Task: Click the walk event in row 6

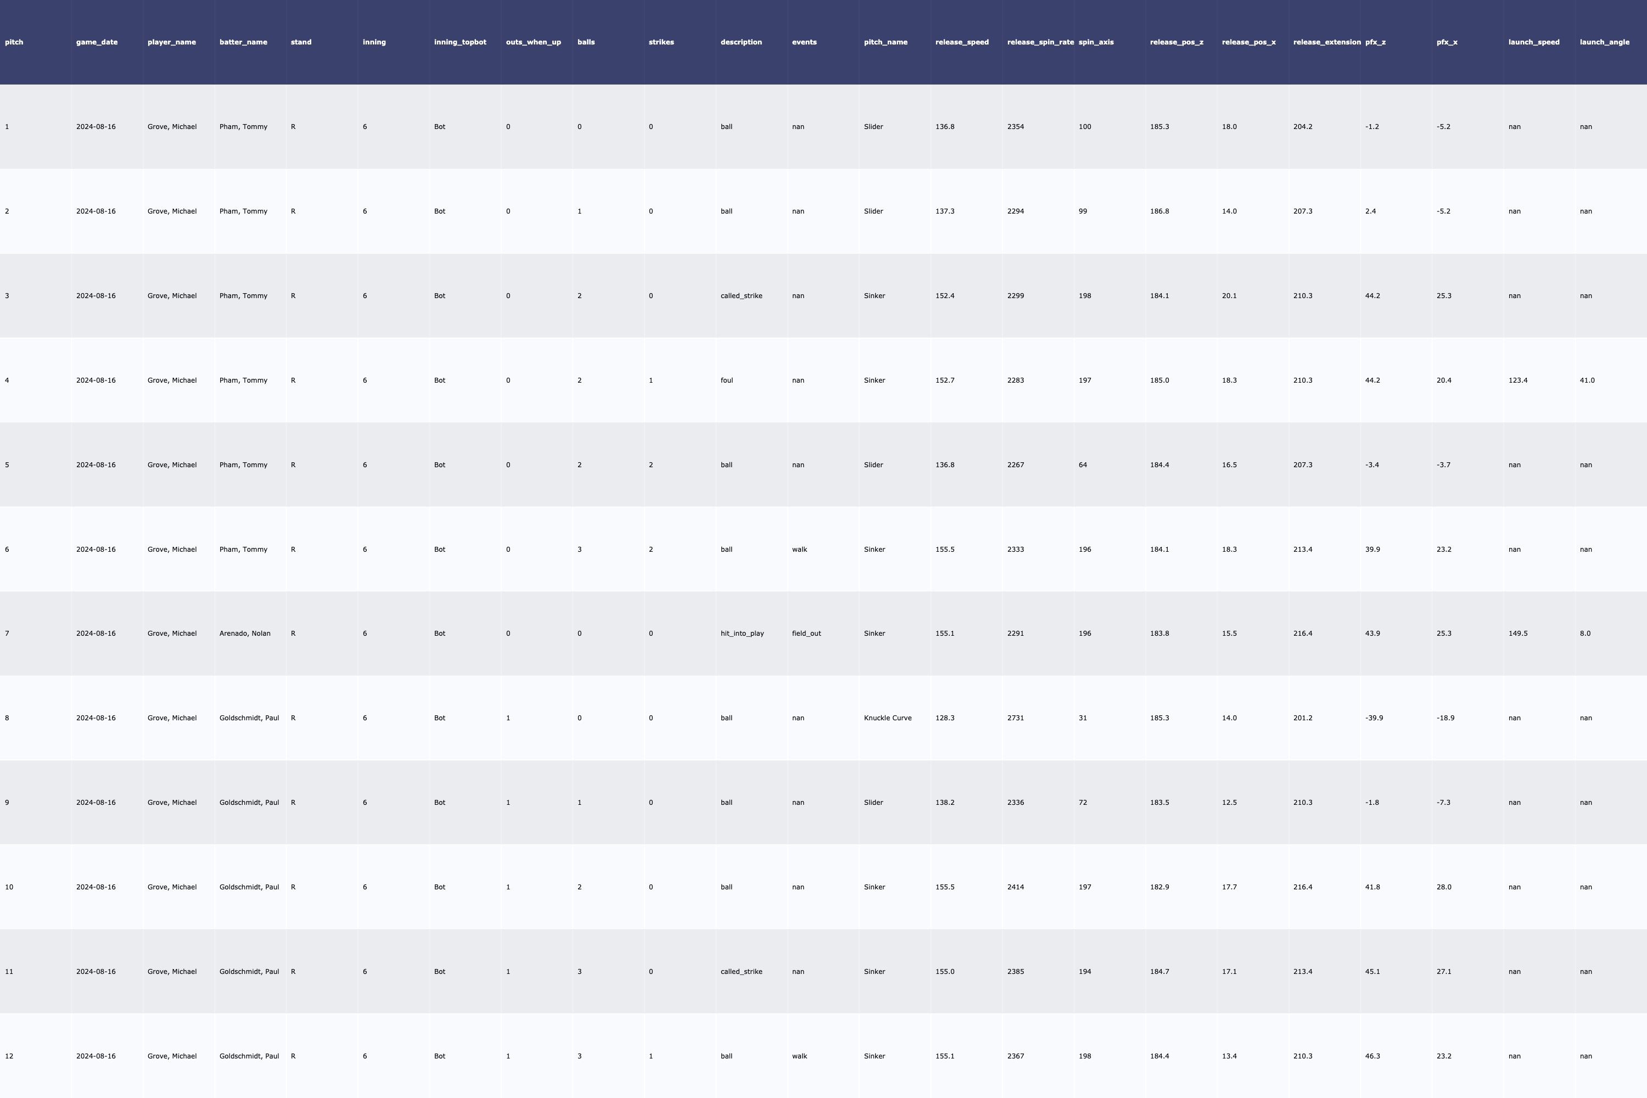Action: coord(799,549)
